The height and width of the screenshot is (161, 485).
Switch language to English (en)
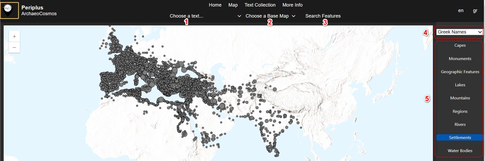pyautogui.click(x=461, y=10)
